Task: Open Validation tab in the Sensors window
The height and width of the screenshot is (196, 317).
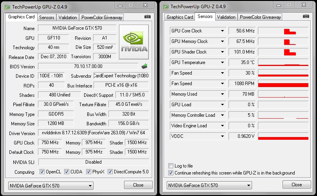Action: 226,17
